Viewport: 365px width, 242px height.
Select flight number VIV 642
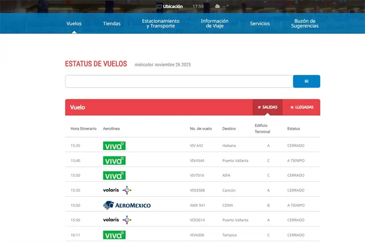[196, 146]
